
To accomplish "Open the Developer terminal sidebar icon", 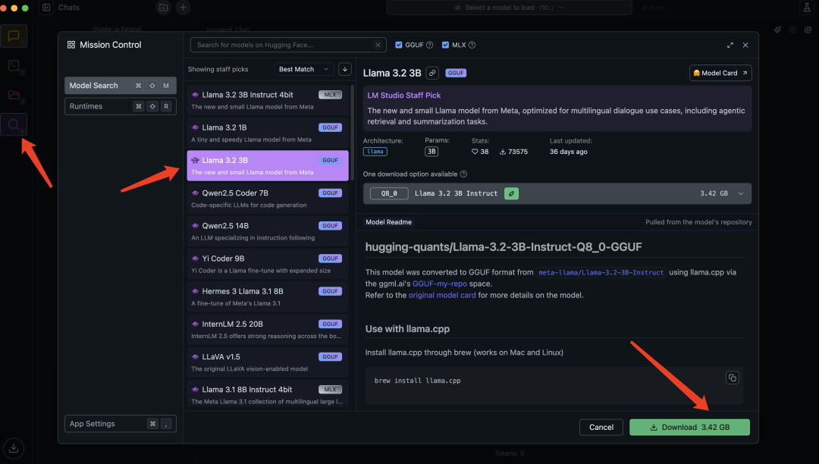I will point(14,66).
